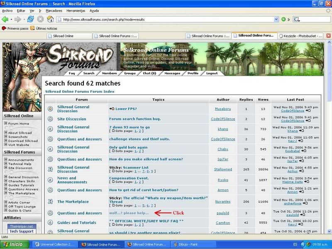
Task: Click the address bar URL field
Action: click(x=165, y=19)
